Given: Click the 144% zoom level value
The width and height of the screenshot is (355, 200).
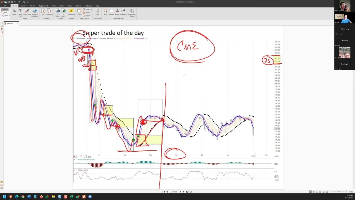Looking at the screenshot, I should tap(351, 192).
